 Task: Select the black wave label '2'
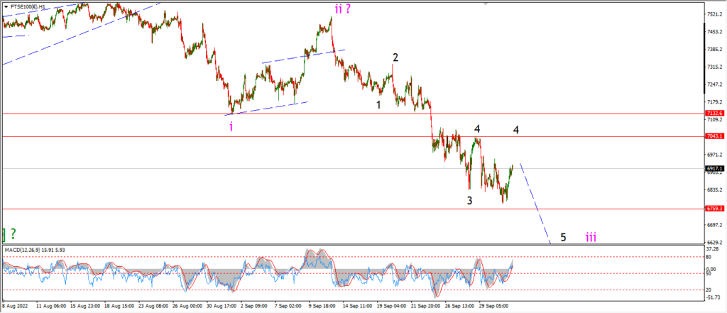click(395, 57)
